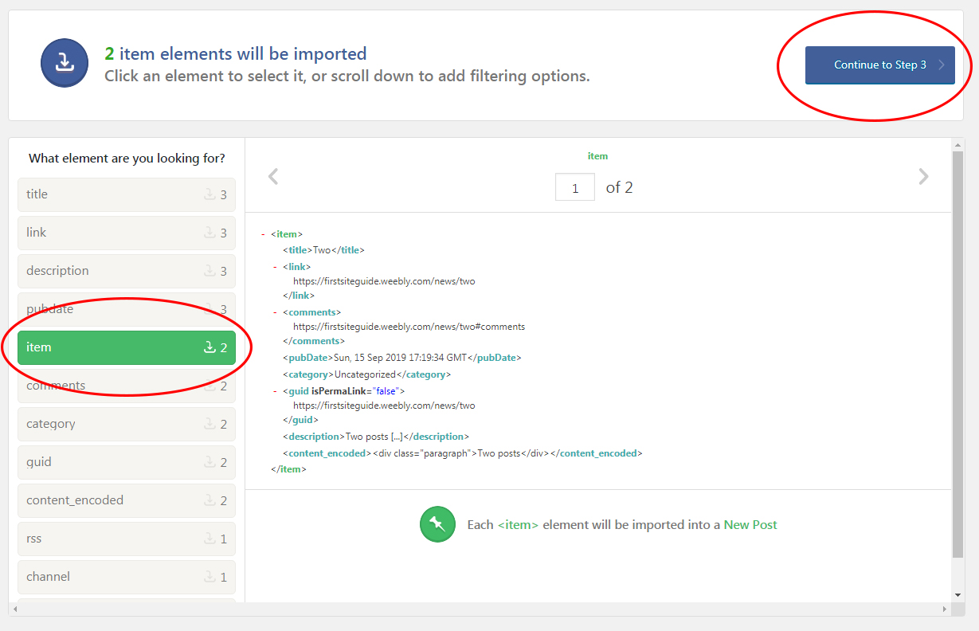This screenshot has height=631, width=979.
Task: Click the left arrow to view previous item
Action: pos(273,176)
